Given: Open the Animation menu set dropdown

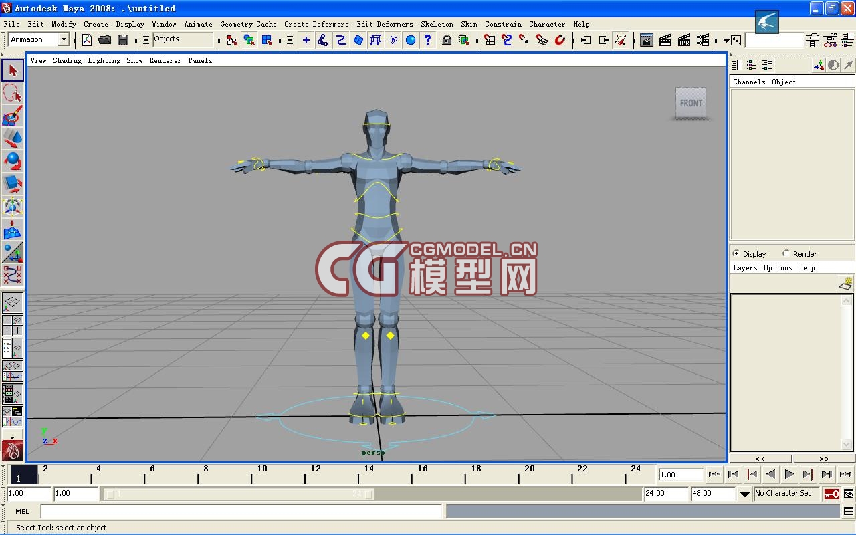Looking at the screenshot, I should pyautogui.click(x=64, y=39).
